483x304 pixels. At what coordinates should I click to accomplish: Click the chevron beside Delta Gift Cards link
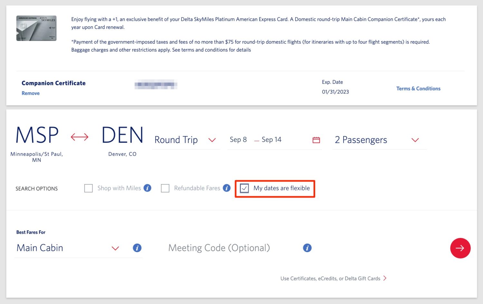pos(385,278)
